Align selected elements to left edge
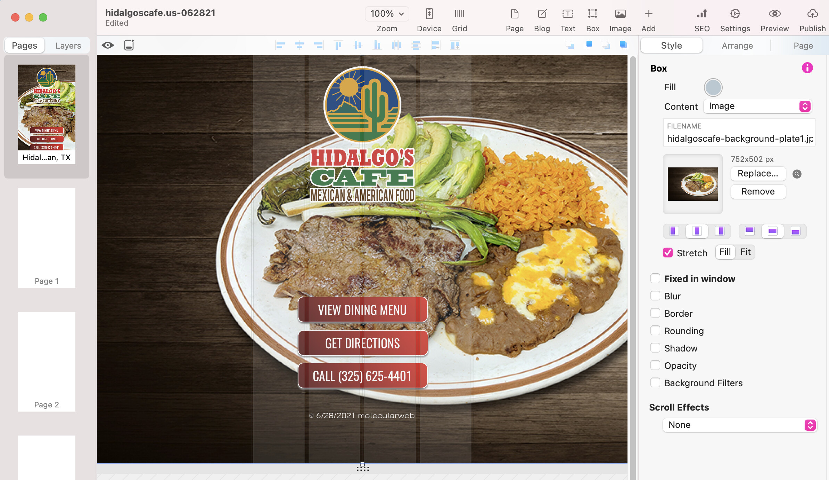Screen dimensions: 829x480 [280, 45]
